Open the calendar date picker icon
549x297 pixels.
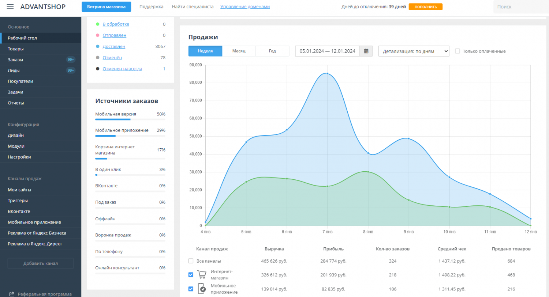coord(366,51)
